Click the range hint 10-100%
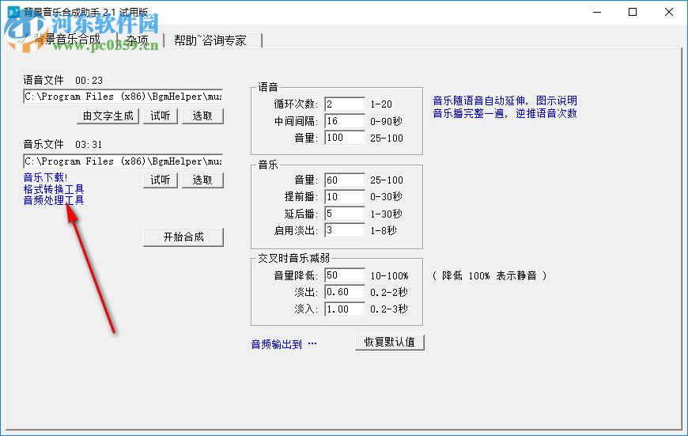 tap(389, 275)
